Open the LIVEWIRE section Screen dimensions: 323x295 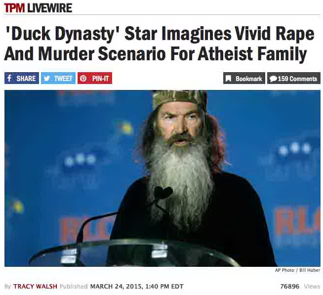(49, 8)
